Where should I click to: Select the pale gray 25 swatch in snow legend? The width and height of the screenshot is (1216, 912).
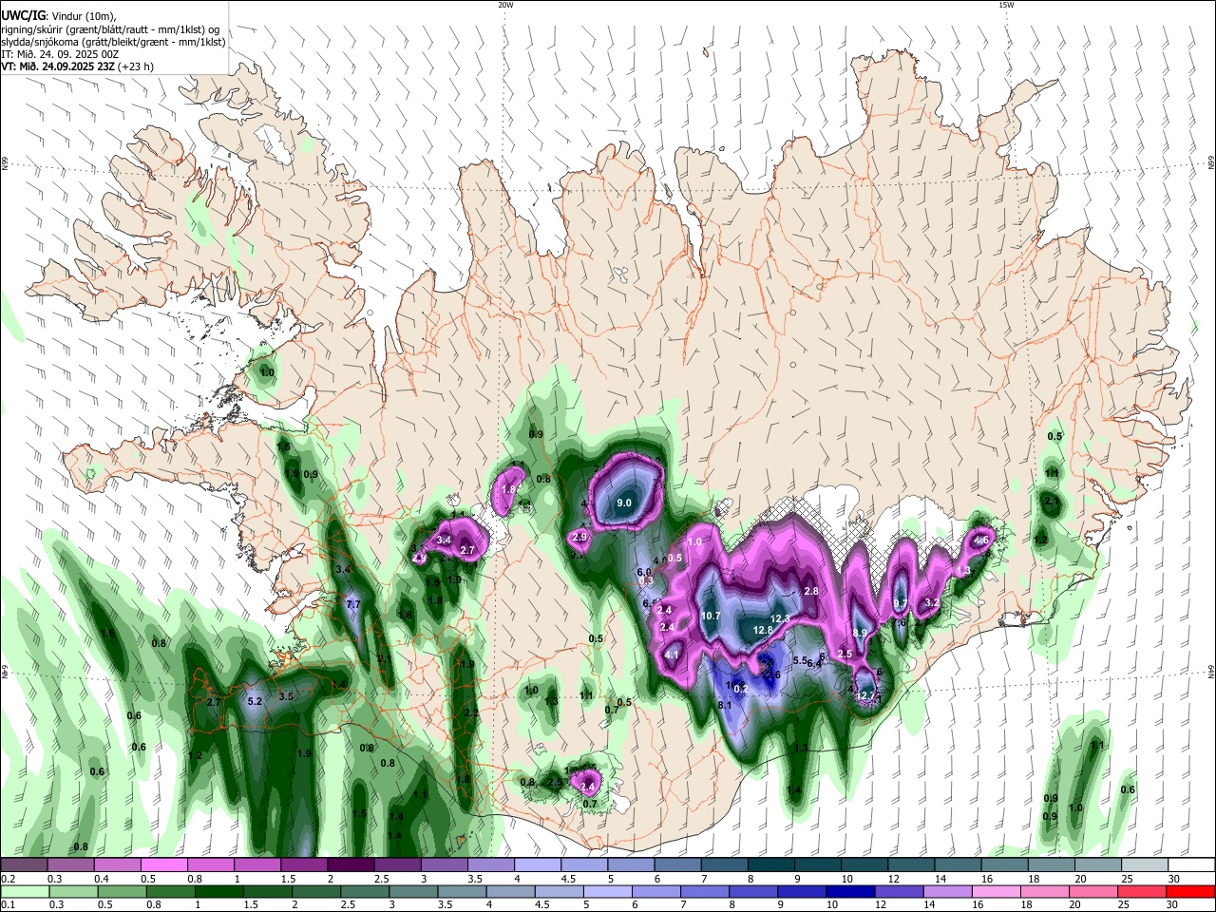[x=1144, y=865]
